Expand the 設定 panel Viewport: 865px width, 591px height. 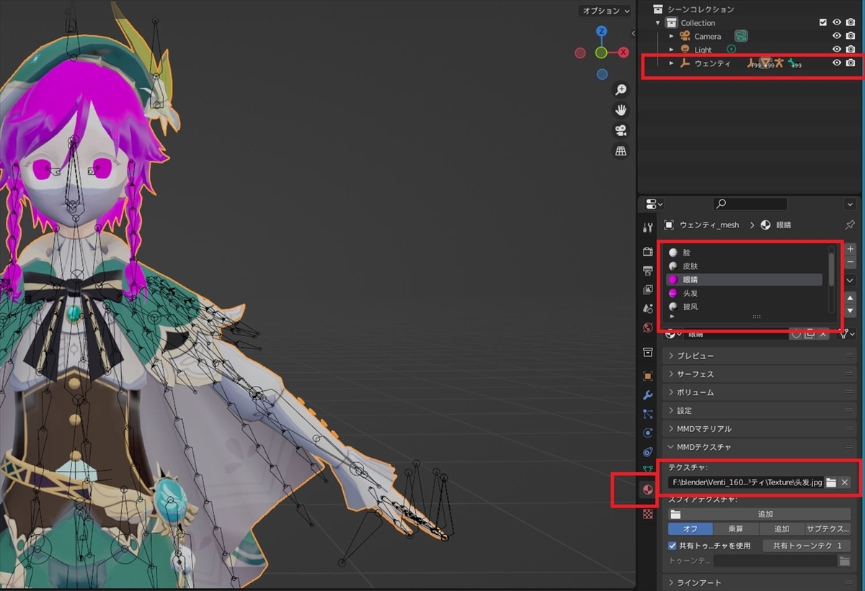point(760,410)
